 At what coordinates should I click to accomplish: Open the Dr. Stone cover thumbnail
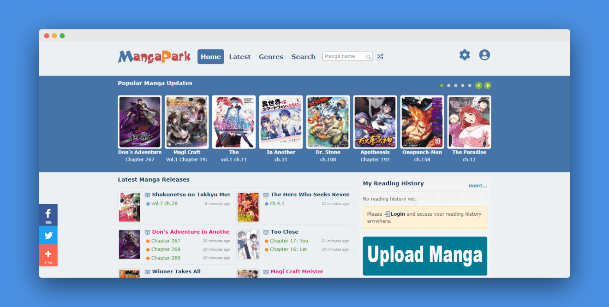click(x=328, y=122)
